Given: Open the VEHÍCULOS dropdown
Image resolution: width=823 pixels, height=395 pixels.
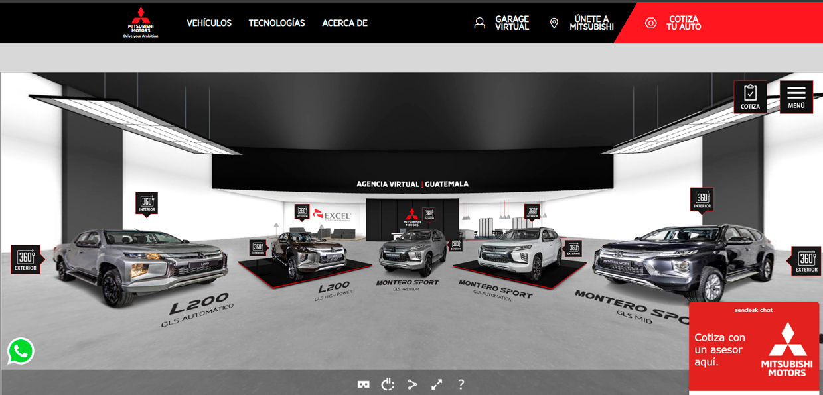Looking at the screenshot, I should pyautogui.click(x=209, y=23).
